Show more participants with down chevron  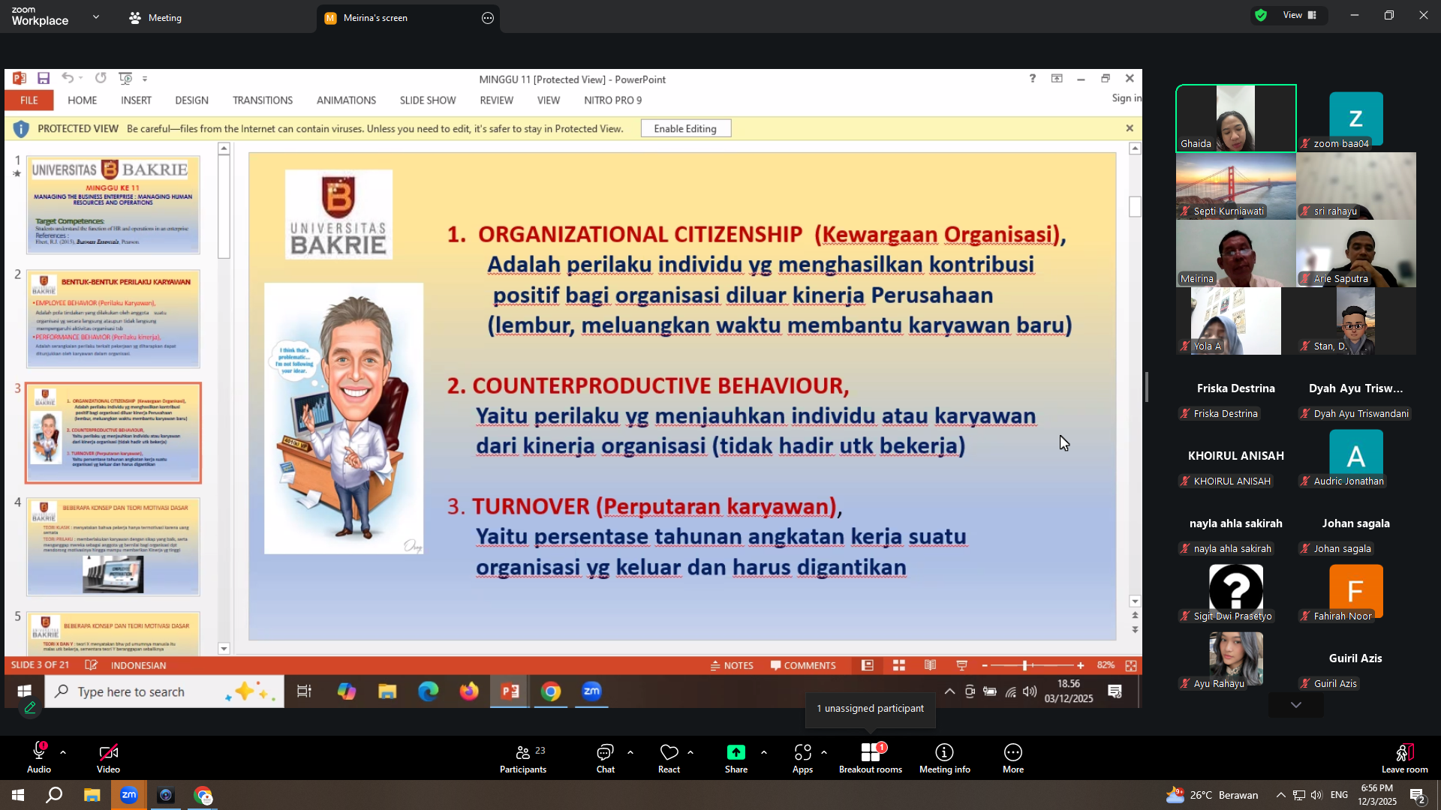point(1296,705)
